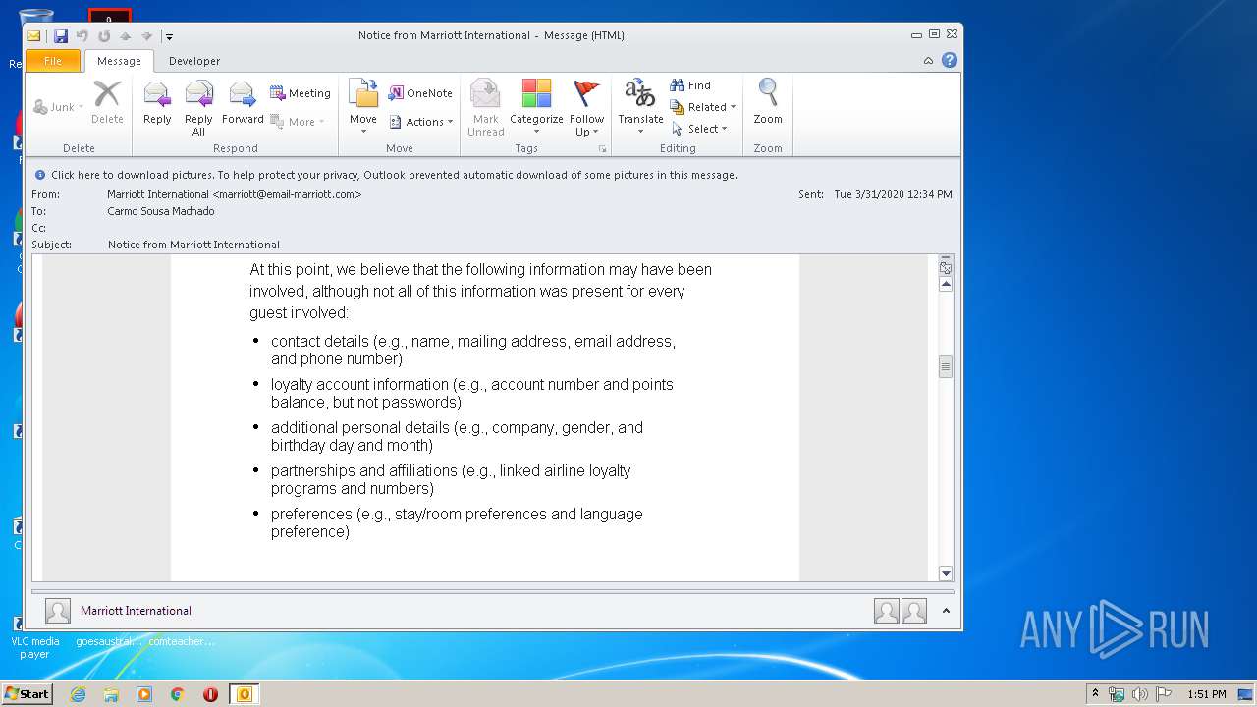
Task: Send message to OneNote
Action: 420,93
